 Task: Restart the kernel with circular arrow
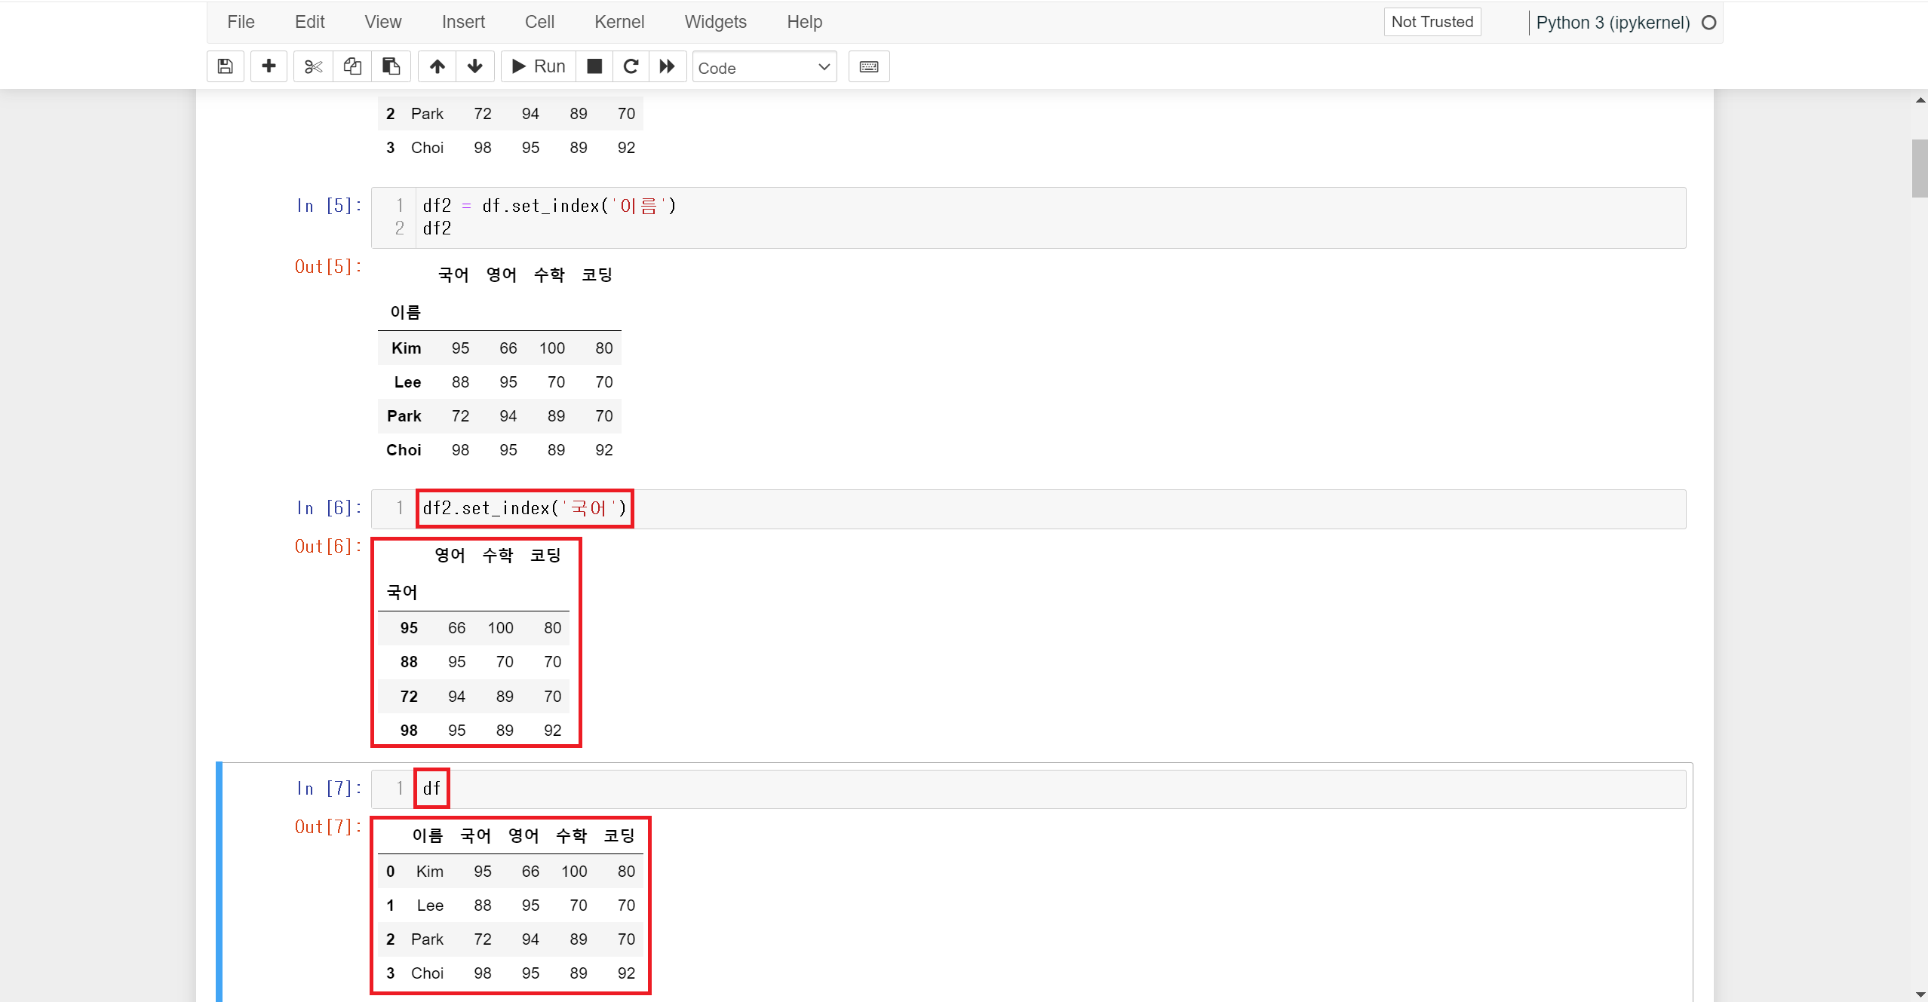point(631,66)
